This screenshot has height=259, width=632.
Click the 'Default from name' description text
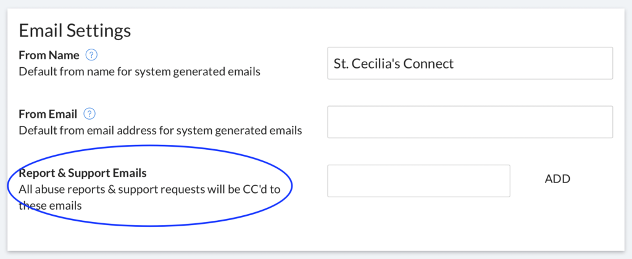139,72
